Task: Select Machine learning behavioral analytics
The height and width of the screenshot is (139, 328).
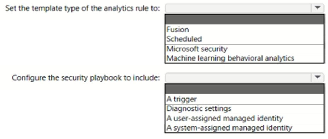Action: [x=244, y=58]
